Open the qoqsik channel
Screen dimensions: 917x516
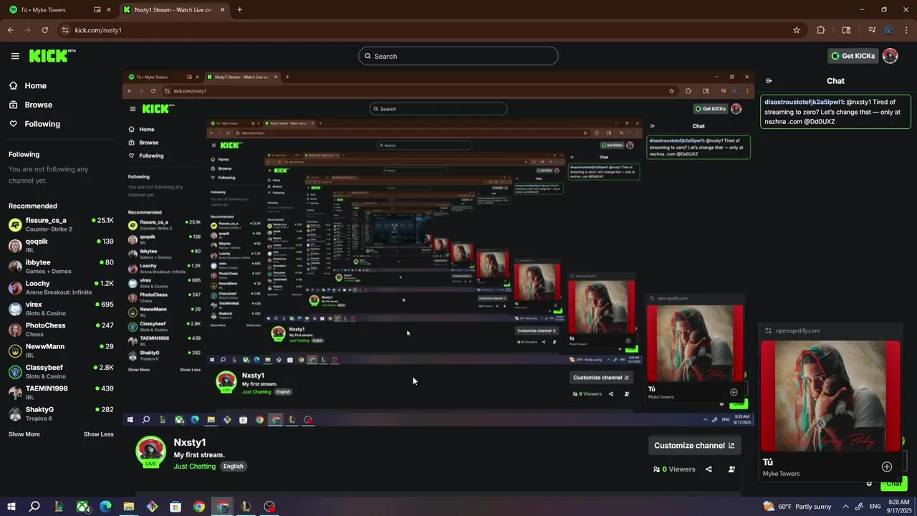(x=61, y=245)
